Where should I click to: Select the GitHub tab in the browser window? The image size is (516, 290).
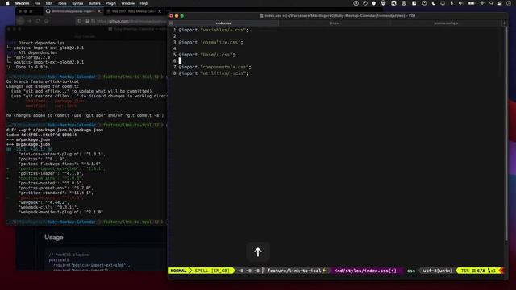tap(73, 11)
